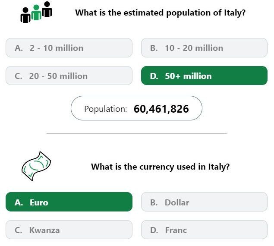Pick option C. Kwanza
Viewport: 274px width, 246px height.
coord(69,230)
